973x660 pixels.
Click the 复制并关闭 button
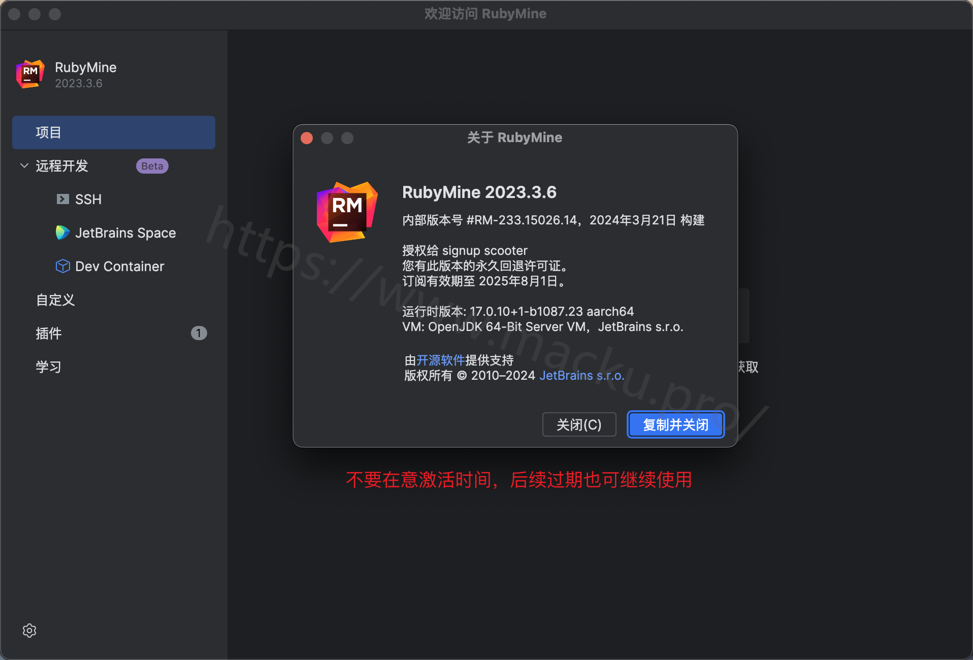[675, 424]
